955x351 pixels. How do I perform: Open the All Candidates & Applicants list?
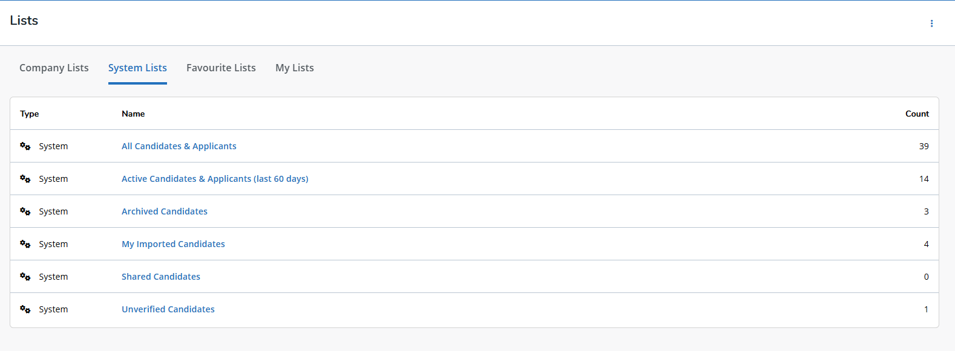(179, 146)
